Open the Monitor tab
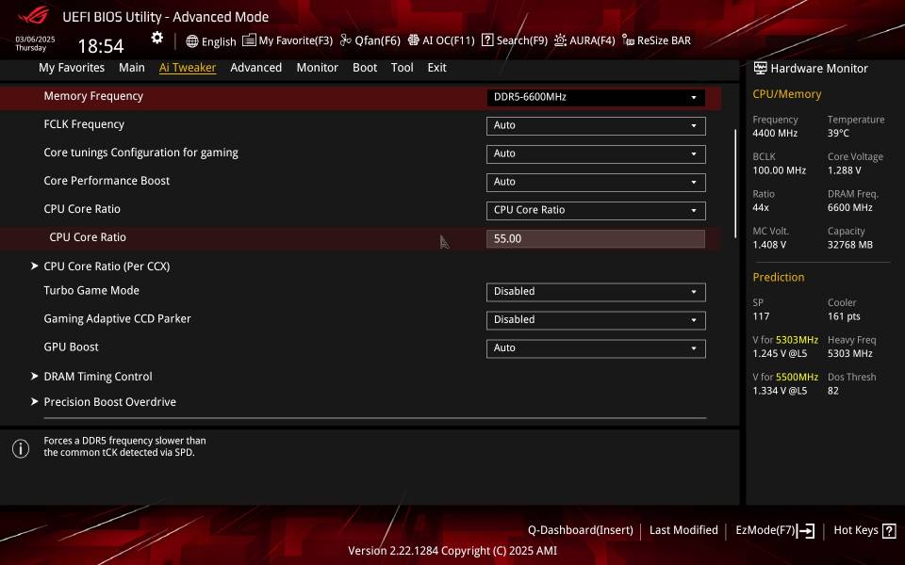 click(318, 68)
